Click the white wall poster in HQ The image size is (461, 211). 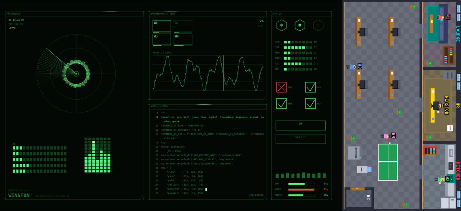click(x=449, y=128)
